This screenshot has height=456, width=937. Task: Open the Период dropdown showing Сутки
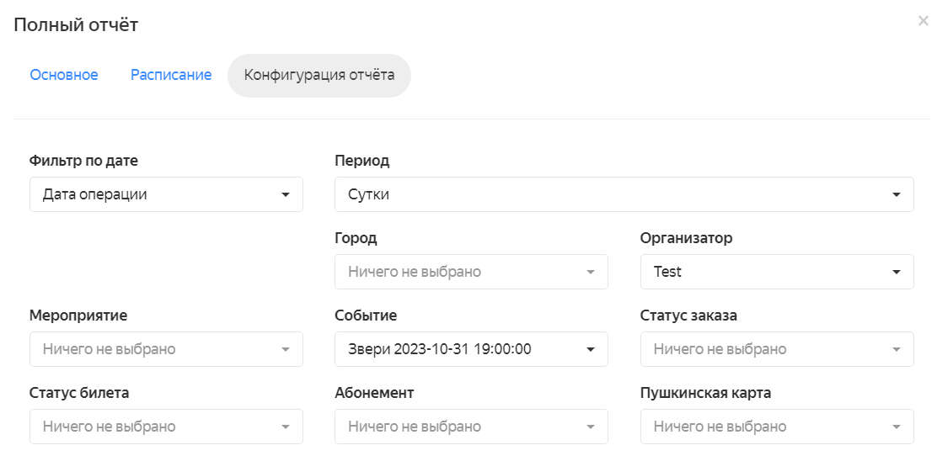[624, 194]
